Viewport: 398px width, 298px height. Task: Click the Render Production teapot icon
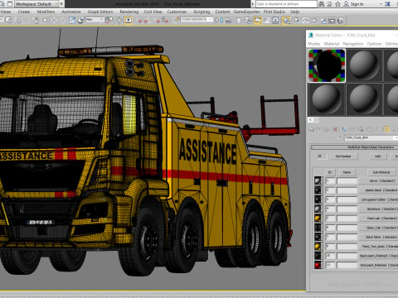pos(314,21)
